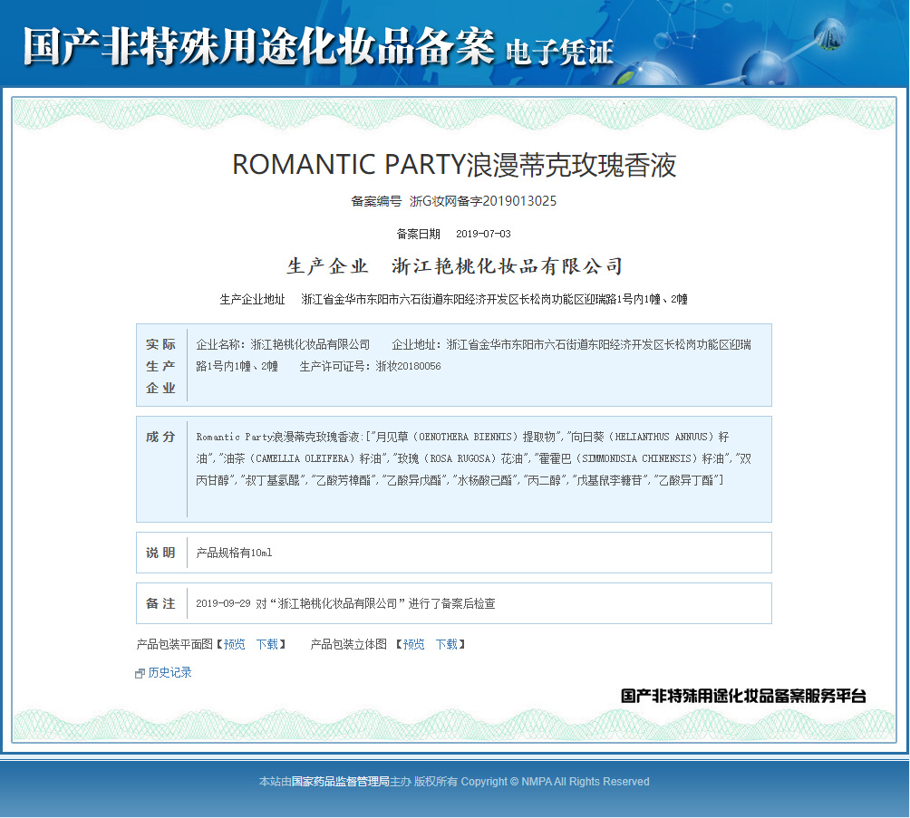
Task: Click the 历史记录 window icon
Action: 140,674
